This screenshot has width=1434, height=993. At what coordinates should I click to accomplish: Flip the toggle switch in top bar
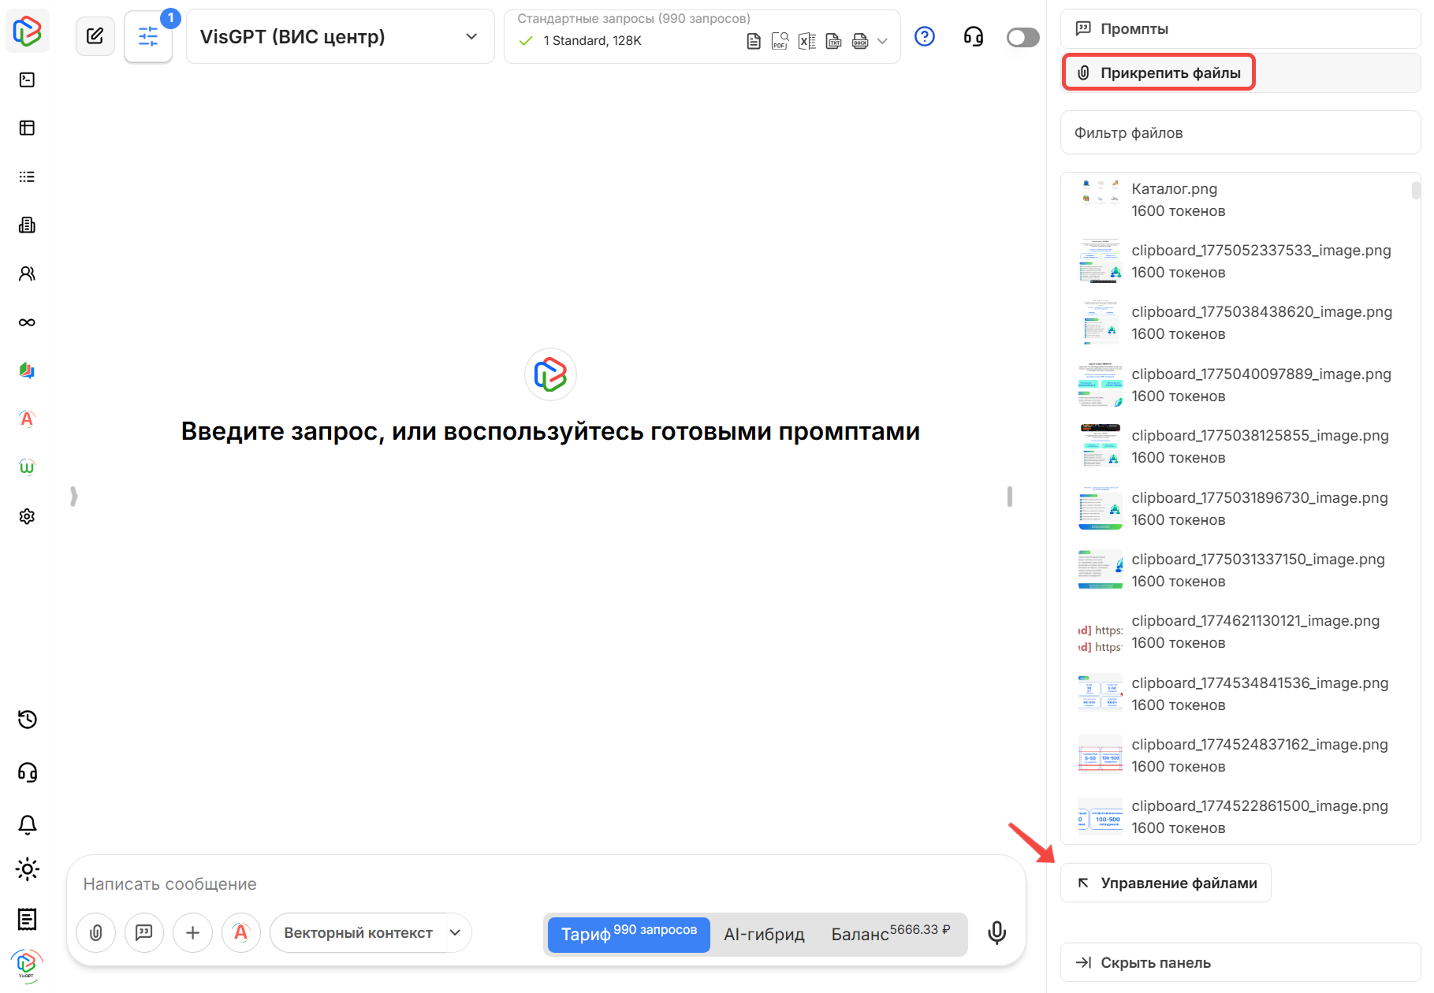(x=1022, y=36)
